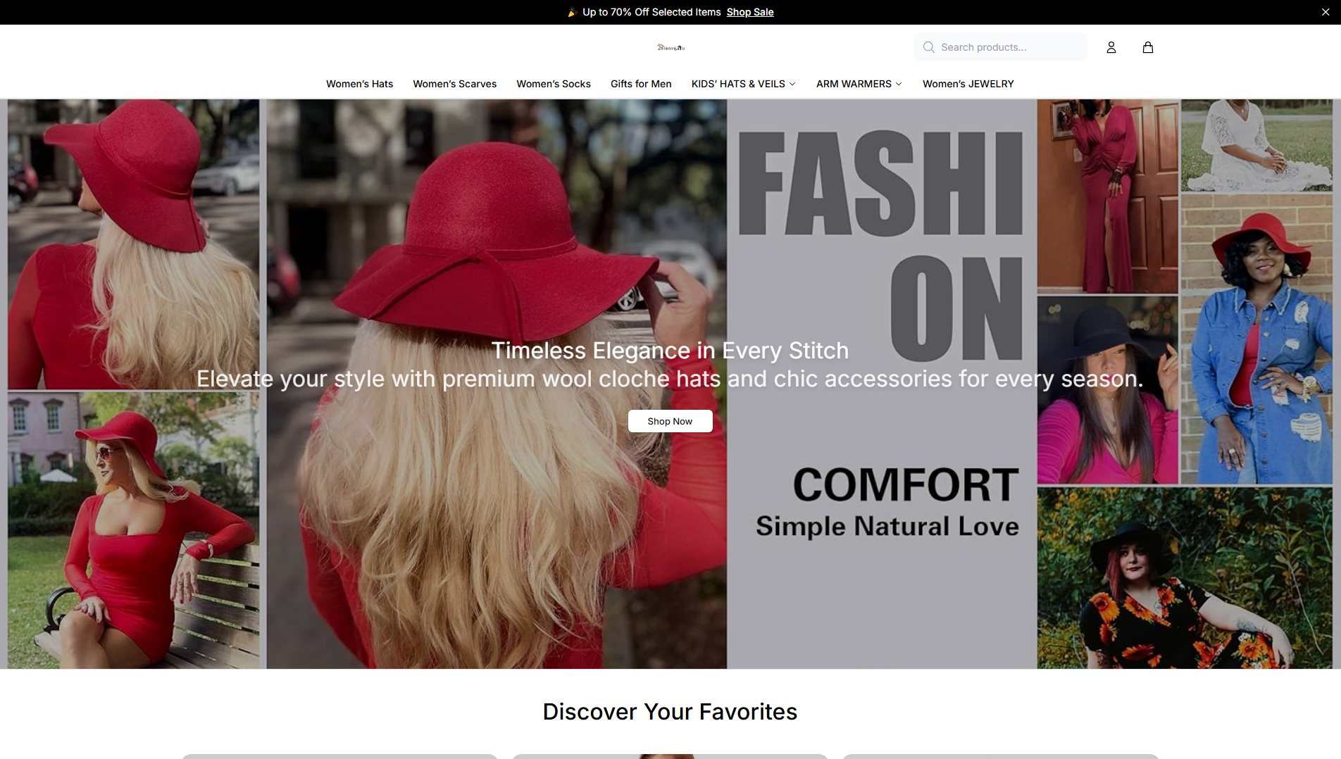
Task: Click 'Timeless Elegance in Every Stitch' text
Action: (x=670, y=351)
